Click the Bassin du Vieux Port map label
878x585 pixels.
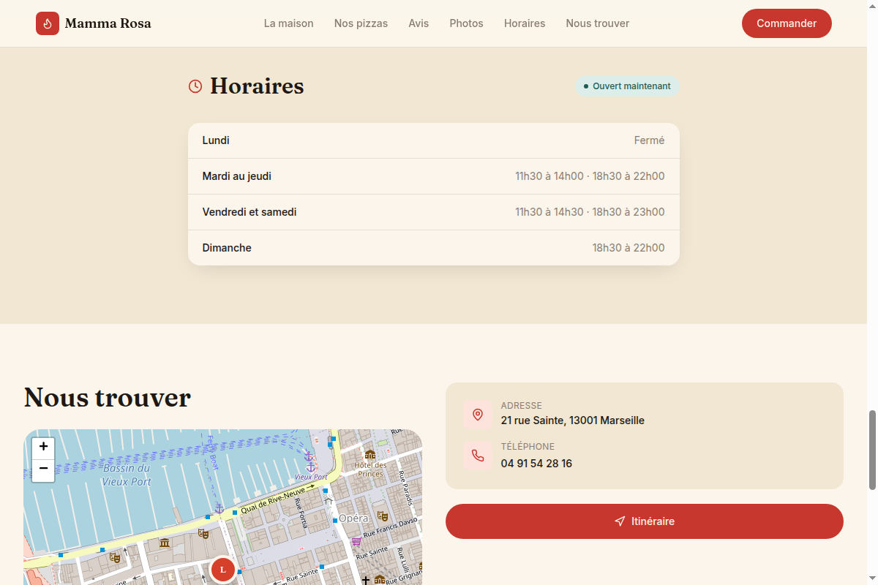pos(127,475)
